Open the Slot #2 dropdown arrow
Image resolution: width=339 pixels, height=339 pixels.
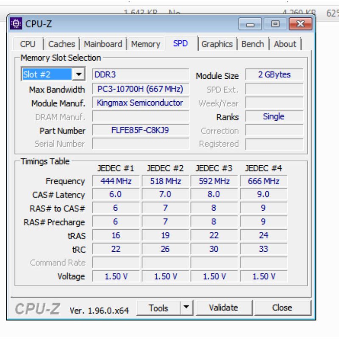click(x=78, y=75)
